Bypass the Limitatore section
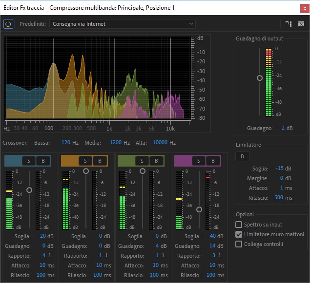 [x=241, y=156]
